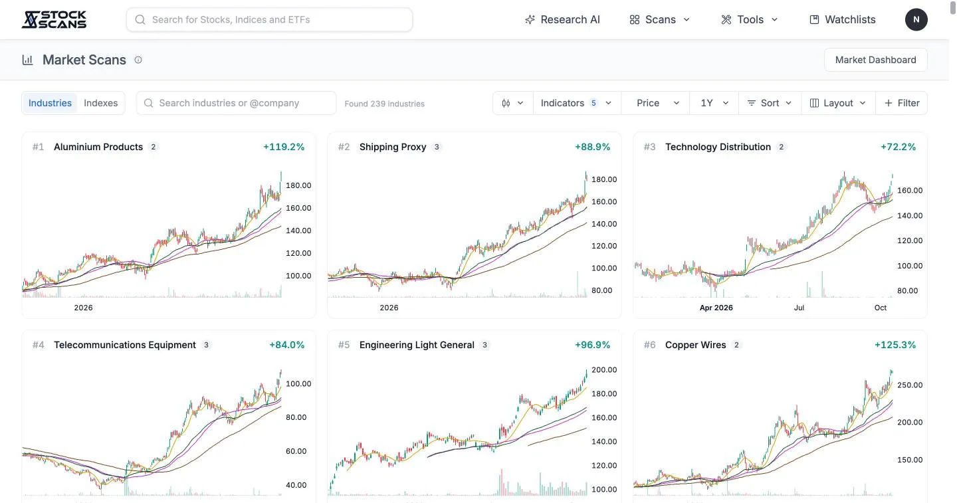Open the Copper Wires industry title
This screenshot has width=957, height=503.
click(695, 345)
